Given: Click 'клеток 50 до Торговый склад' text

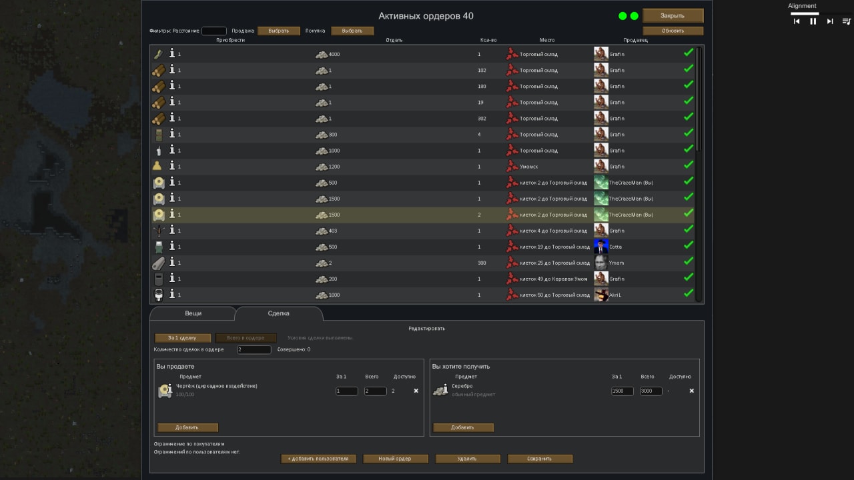Looking at the screenshot, I should (555, 295).
